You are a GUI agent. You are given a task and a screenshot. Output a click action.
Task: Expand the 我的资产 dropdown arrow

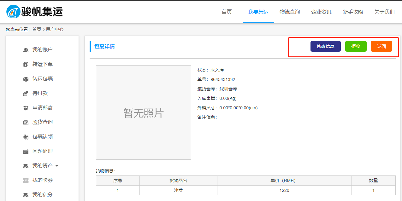coord(57,166)
